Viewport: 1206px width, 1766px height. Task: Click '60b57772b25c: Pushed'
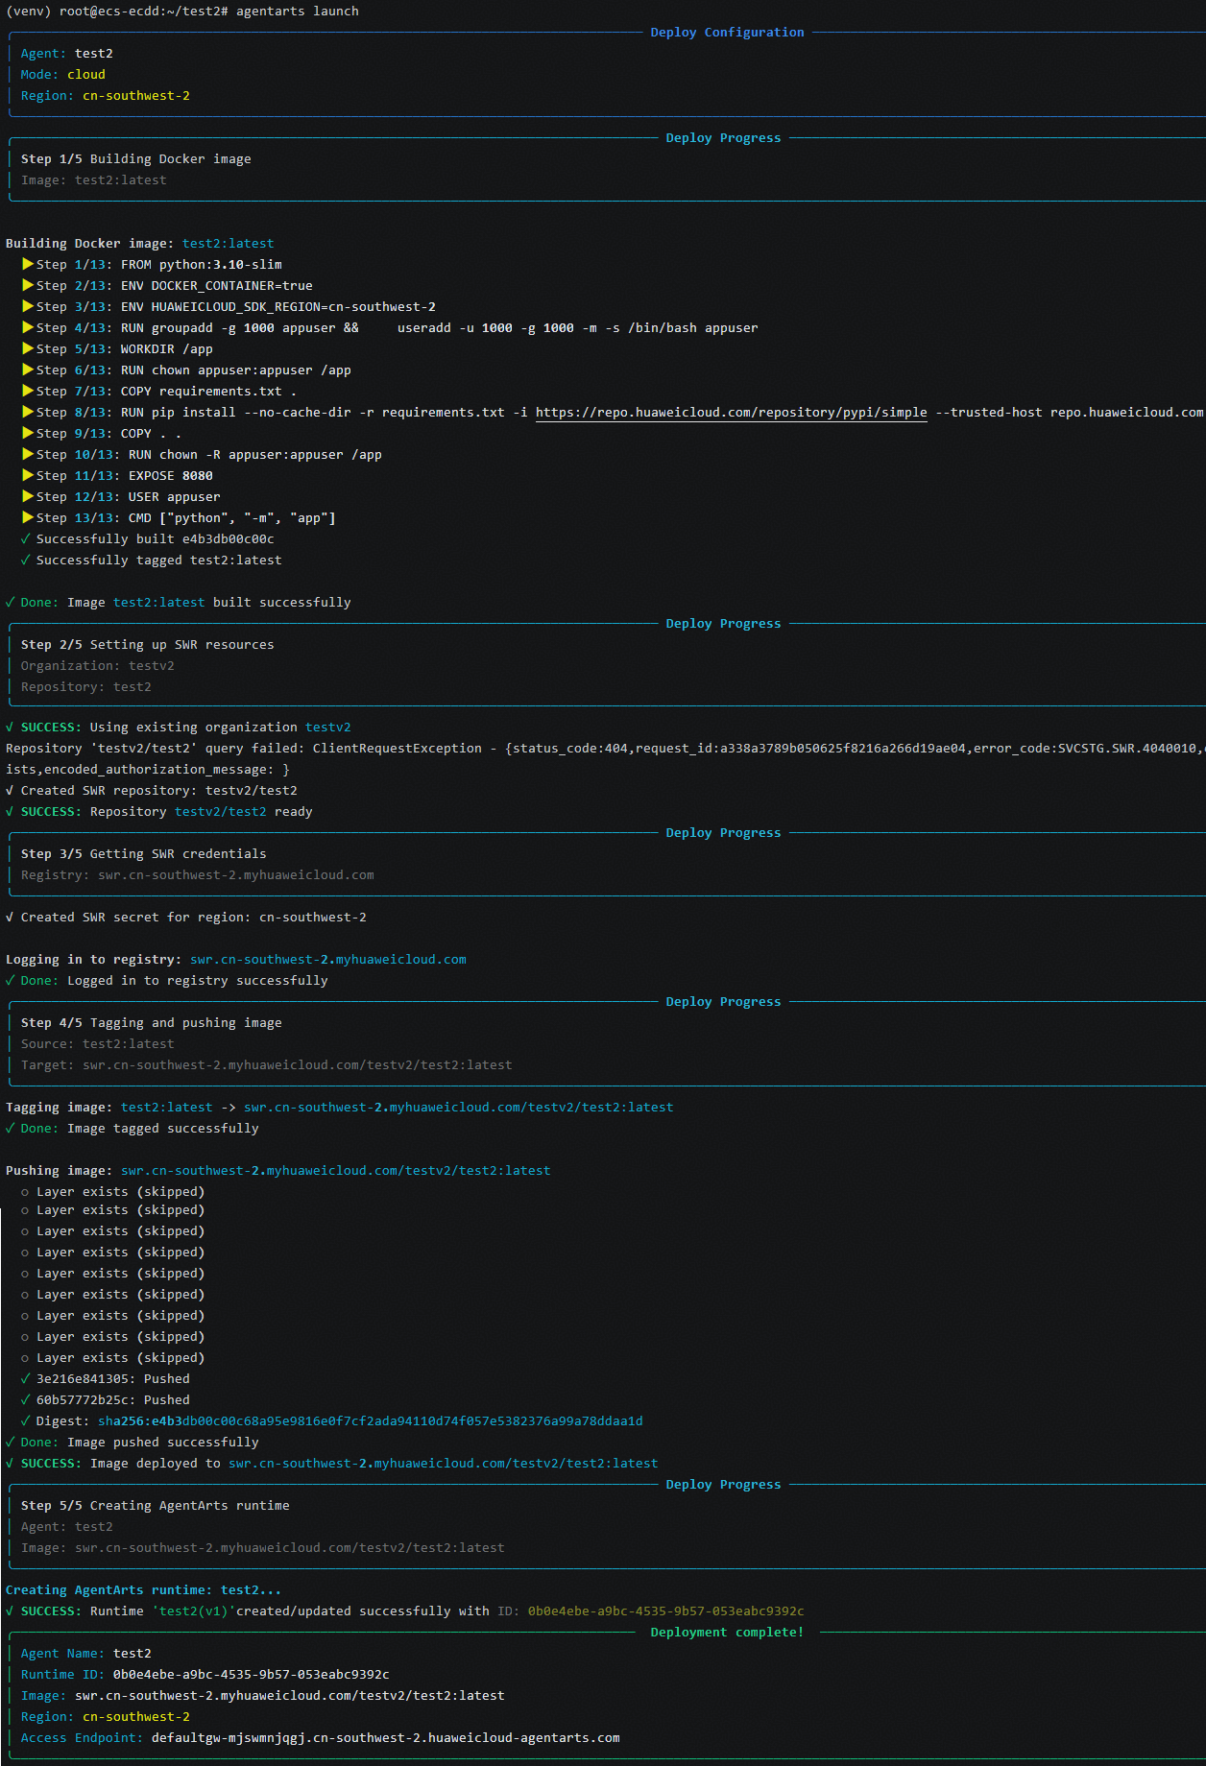point(113,1400)
